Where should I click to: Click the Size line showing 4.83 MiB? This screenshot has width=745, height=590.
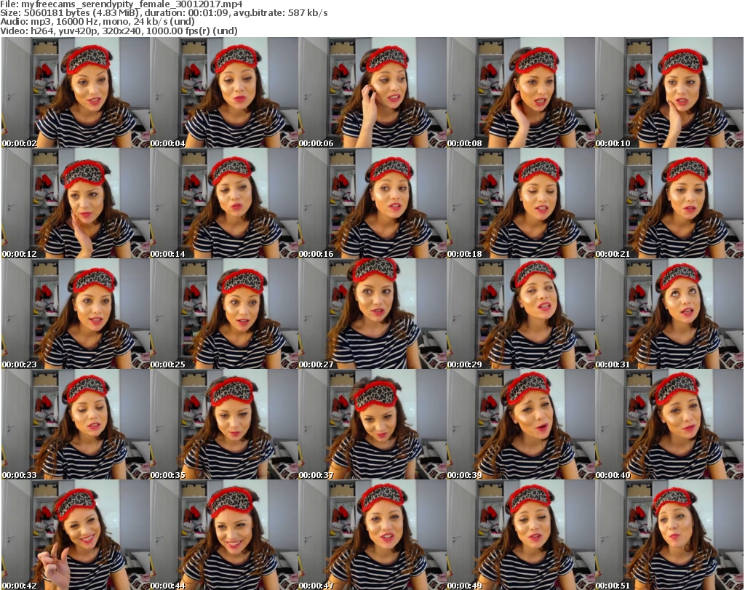pos(164,13)
